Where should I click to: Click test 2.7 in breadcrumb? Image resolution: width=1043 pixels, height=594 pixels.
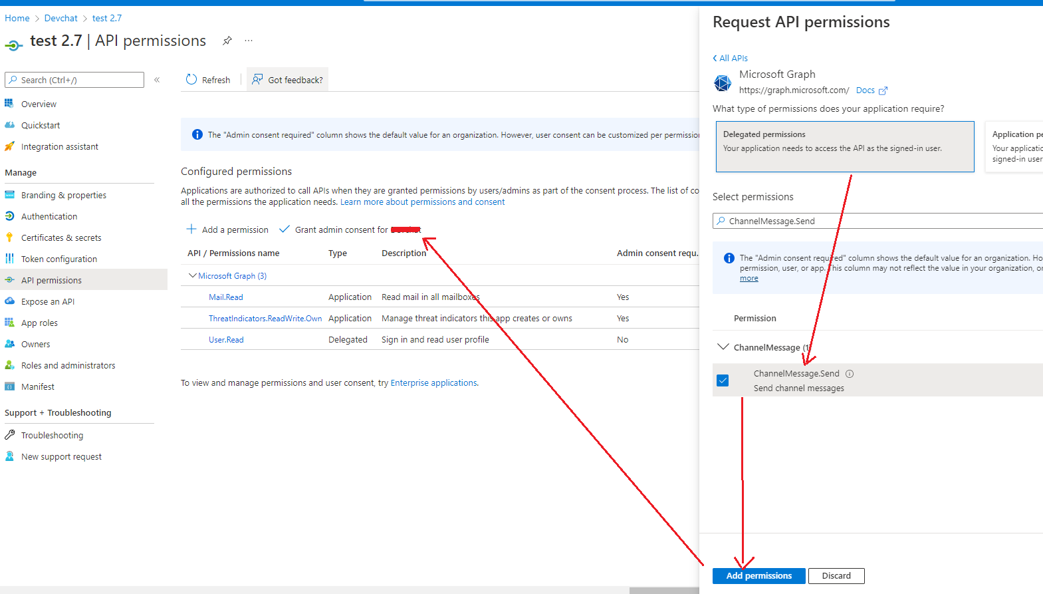(107, 18)
